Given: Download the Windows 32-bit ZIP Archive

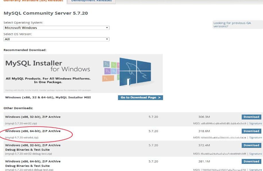Looking at the screenshot, I should pyautogui.click(x=251, y=117).
